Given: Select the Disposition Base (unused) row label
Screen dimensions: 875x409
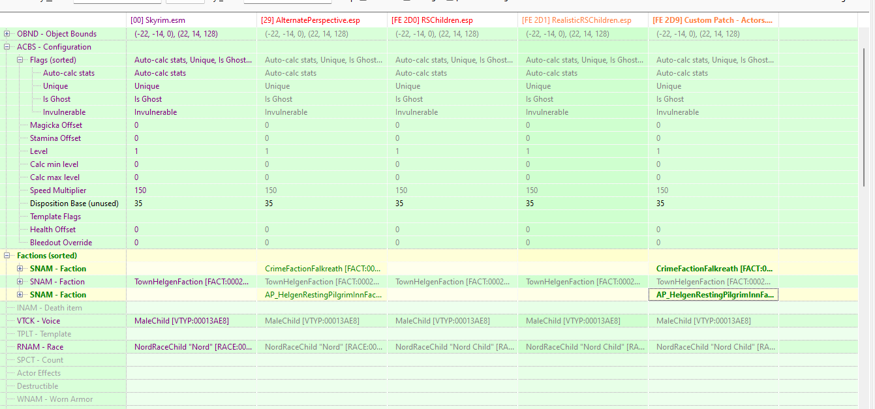Looking at the screenshot, I should click(74, 204).
